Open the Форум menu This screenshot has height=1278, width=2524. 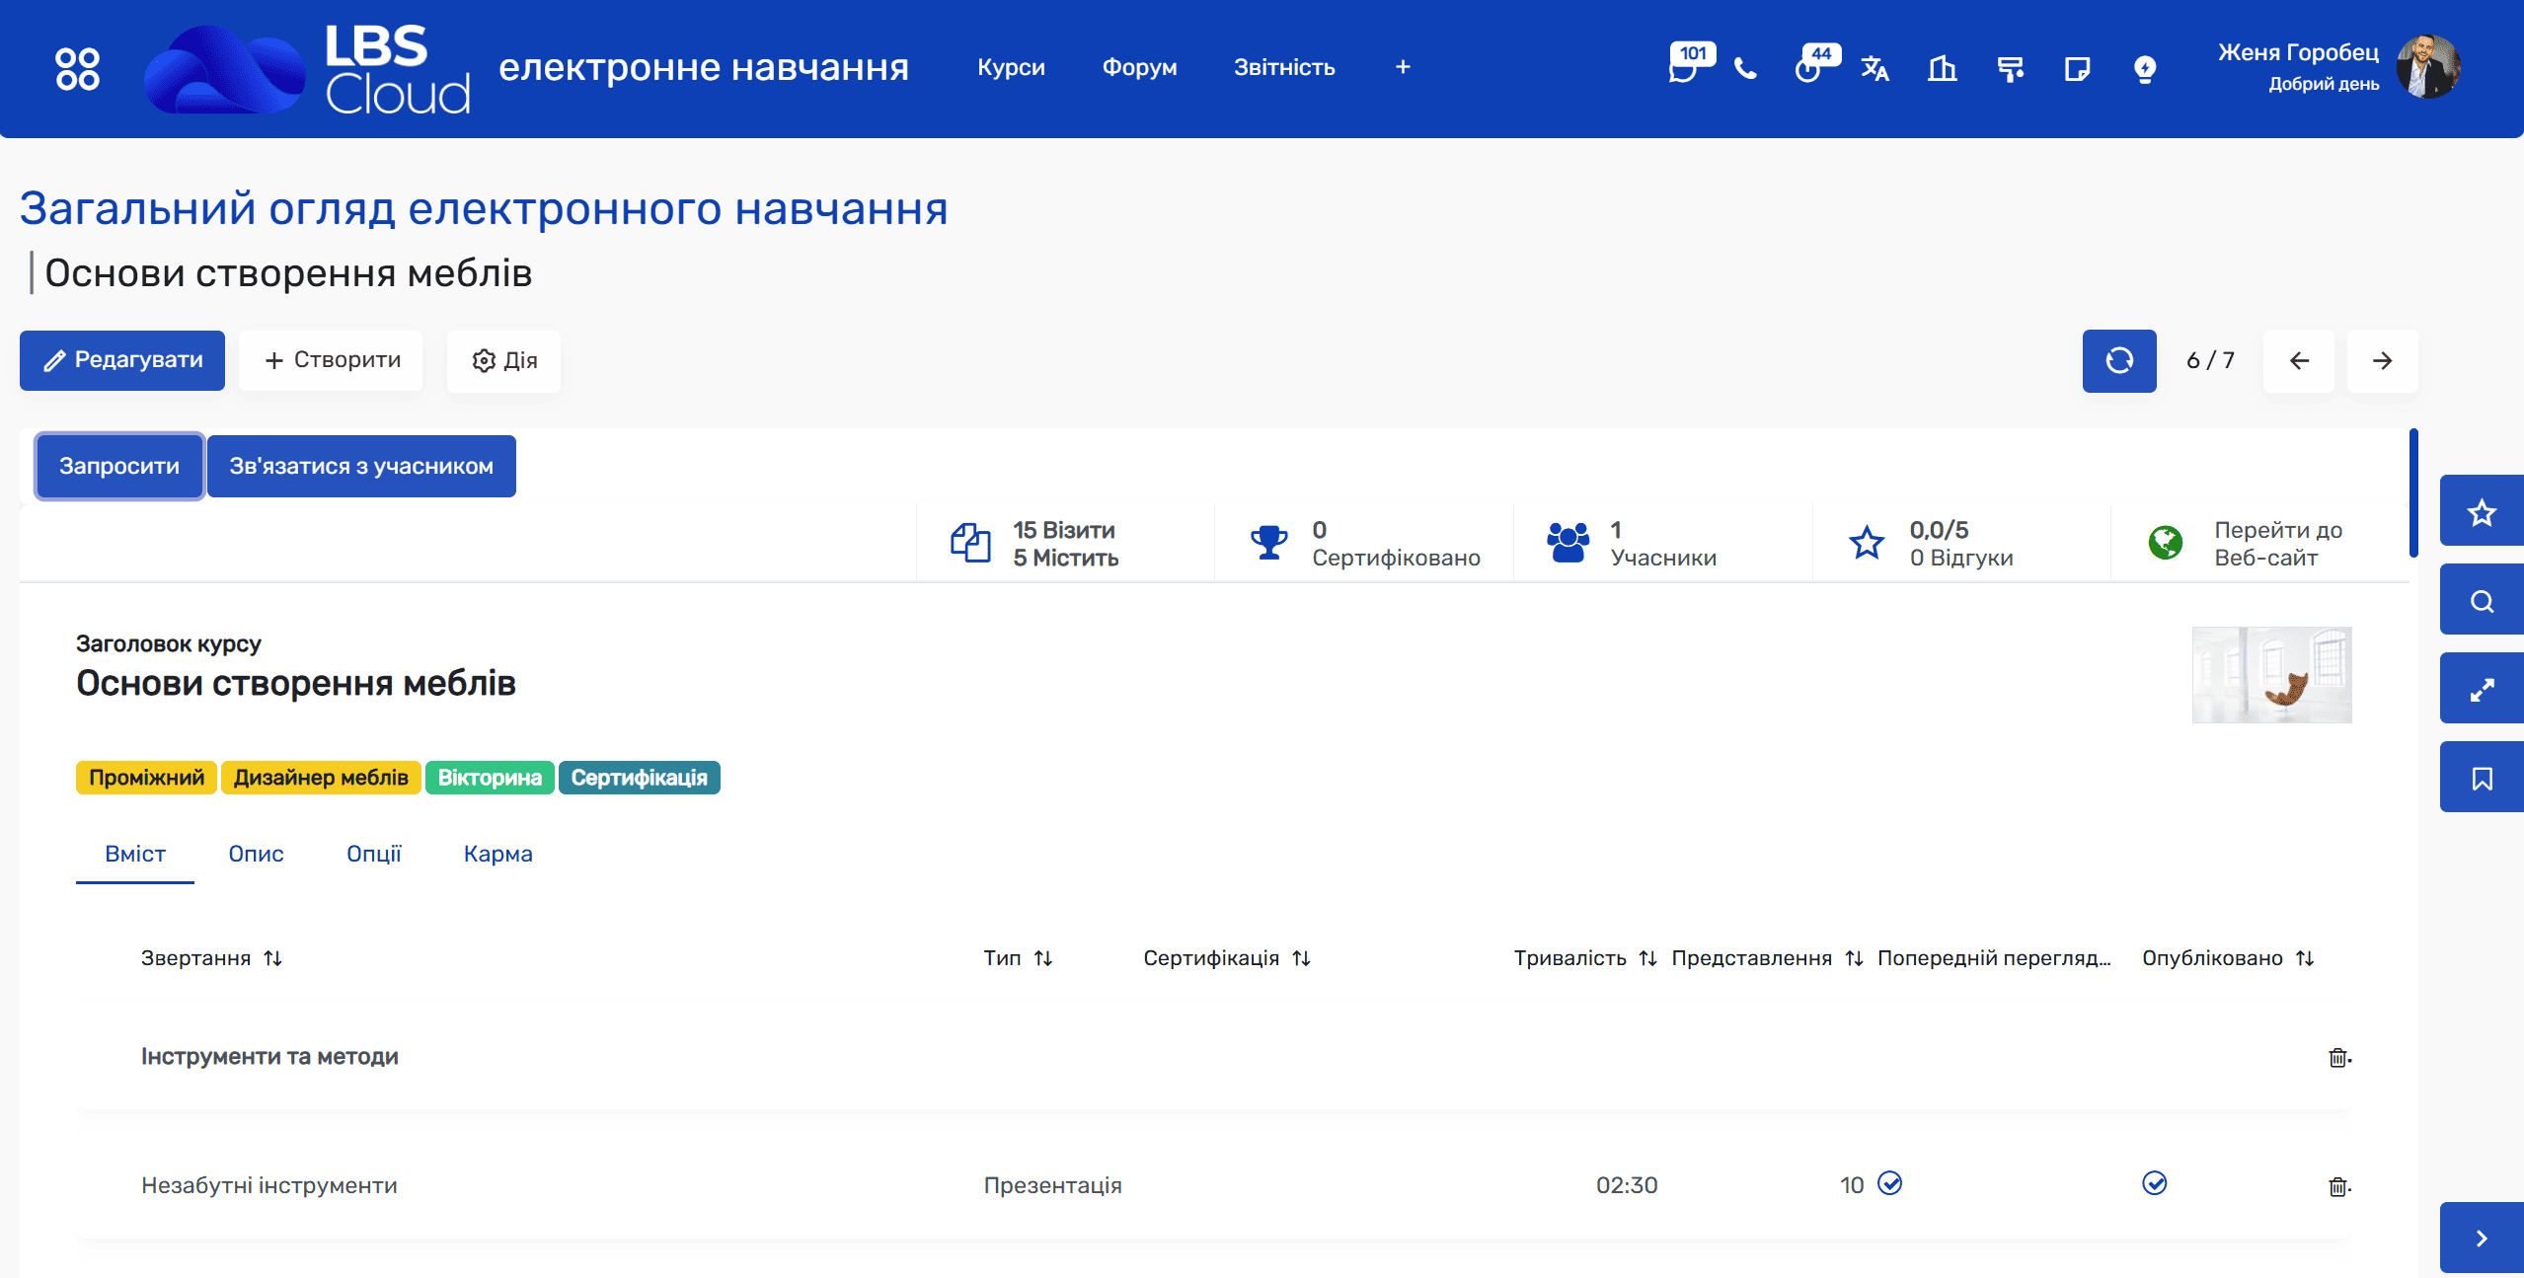click(1139, 67)
